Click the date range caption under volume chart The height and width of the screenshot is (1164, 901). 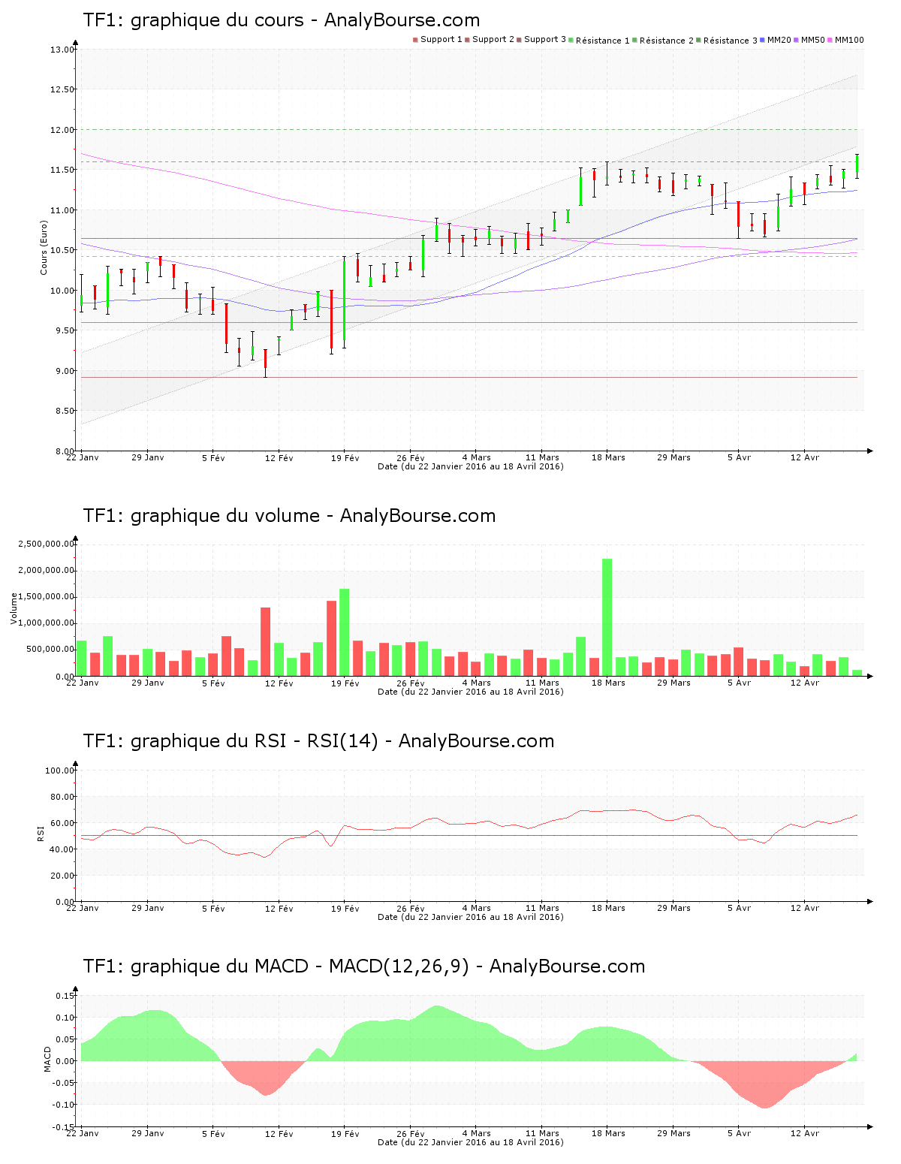pos(471,692)
